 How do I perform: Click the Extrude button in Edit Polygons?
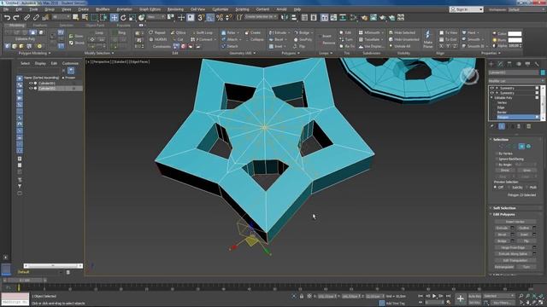(x=502, y=228)
